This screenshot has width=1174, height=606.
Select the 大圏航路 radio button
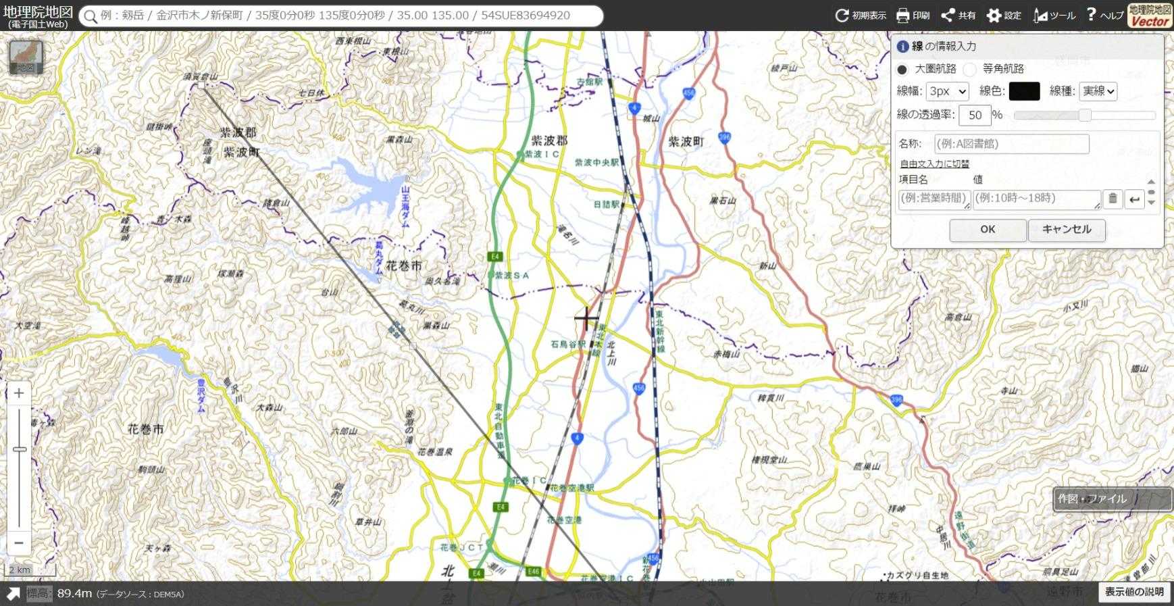tap(902, 70)
